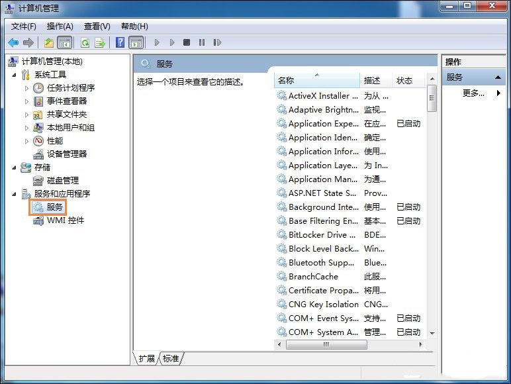
Task: Click the vertical scrollbar thumb in services list
Action: pos(432,98)
